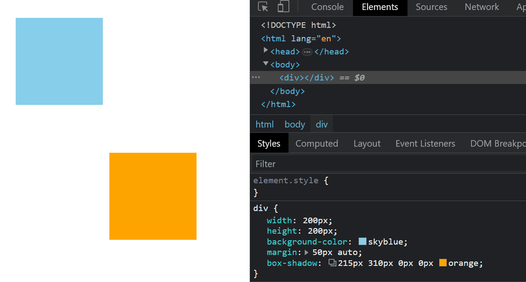Click the styles Filter input field
The height and width of the screenshot is (282, 526).
click(x=305, y=164)
